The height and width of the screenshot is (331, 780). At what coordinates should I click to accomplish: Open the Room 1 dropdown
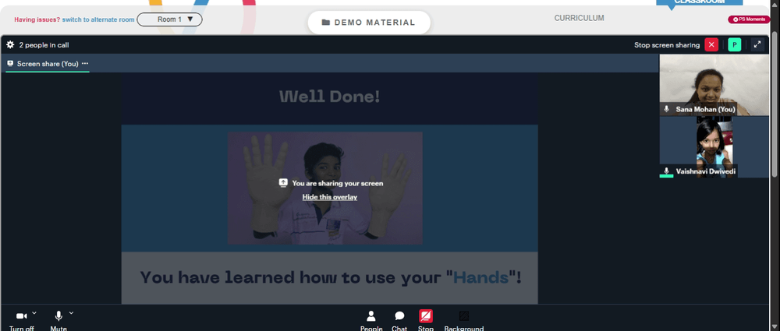(x=169, y=19)
